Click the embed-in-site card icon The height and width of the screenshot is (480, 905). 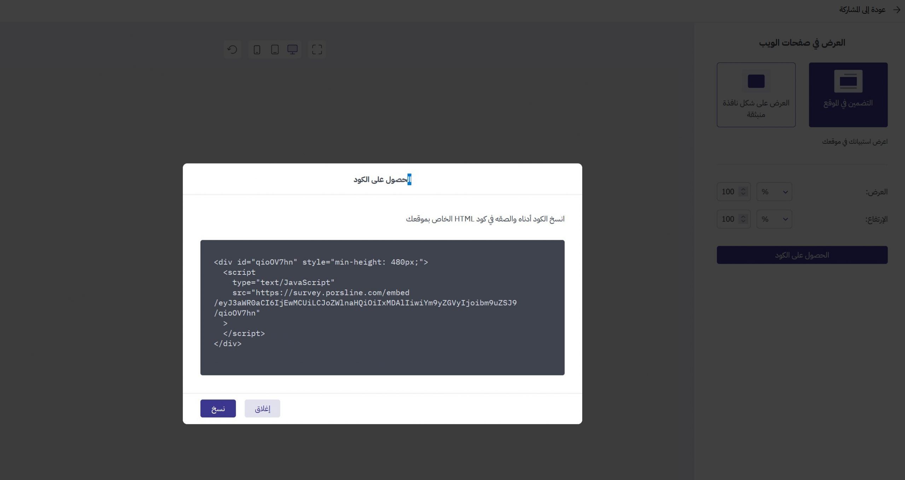848,81
